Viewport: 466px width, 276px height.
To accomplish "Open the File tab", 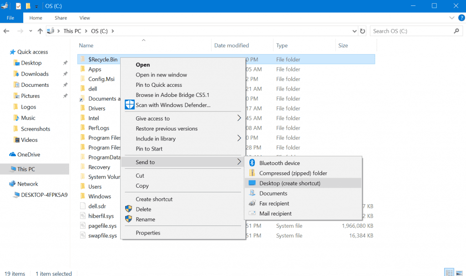I will pyautogui.click(x=11, y=18).
